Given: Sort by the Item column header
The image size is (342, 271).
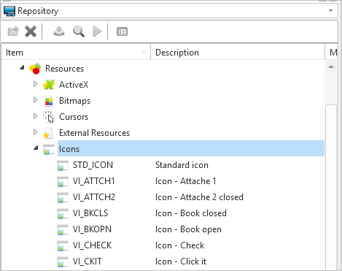Looking at the screenshot, I should [76, 53].
